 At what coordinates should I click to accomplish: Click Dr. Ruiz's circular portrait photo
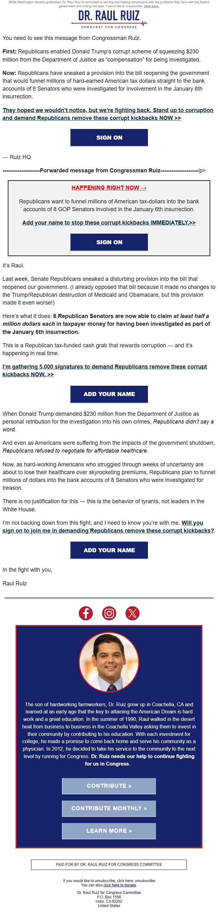click(108, 661)
